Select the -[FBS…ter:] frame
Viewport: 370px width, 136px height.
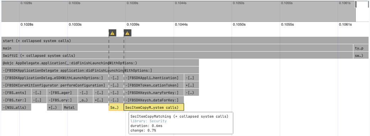click(16, 100)
